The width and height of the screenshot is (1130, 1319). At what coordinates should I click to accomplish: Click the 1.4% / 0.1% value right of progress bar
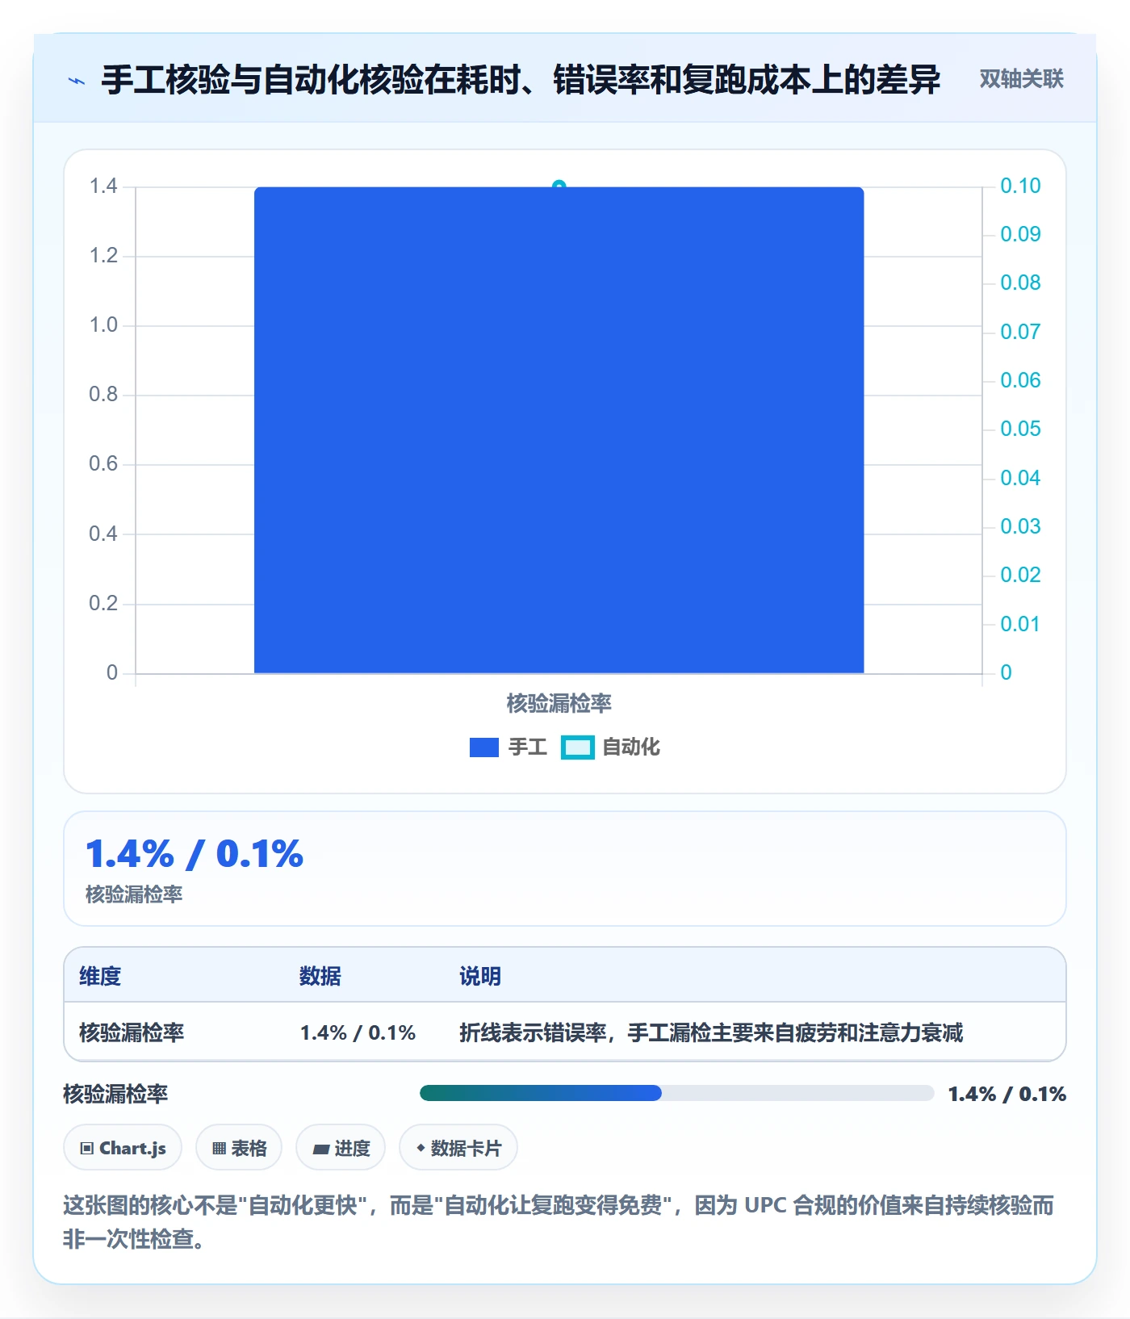click(1007, 1094)
